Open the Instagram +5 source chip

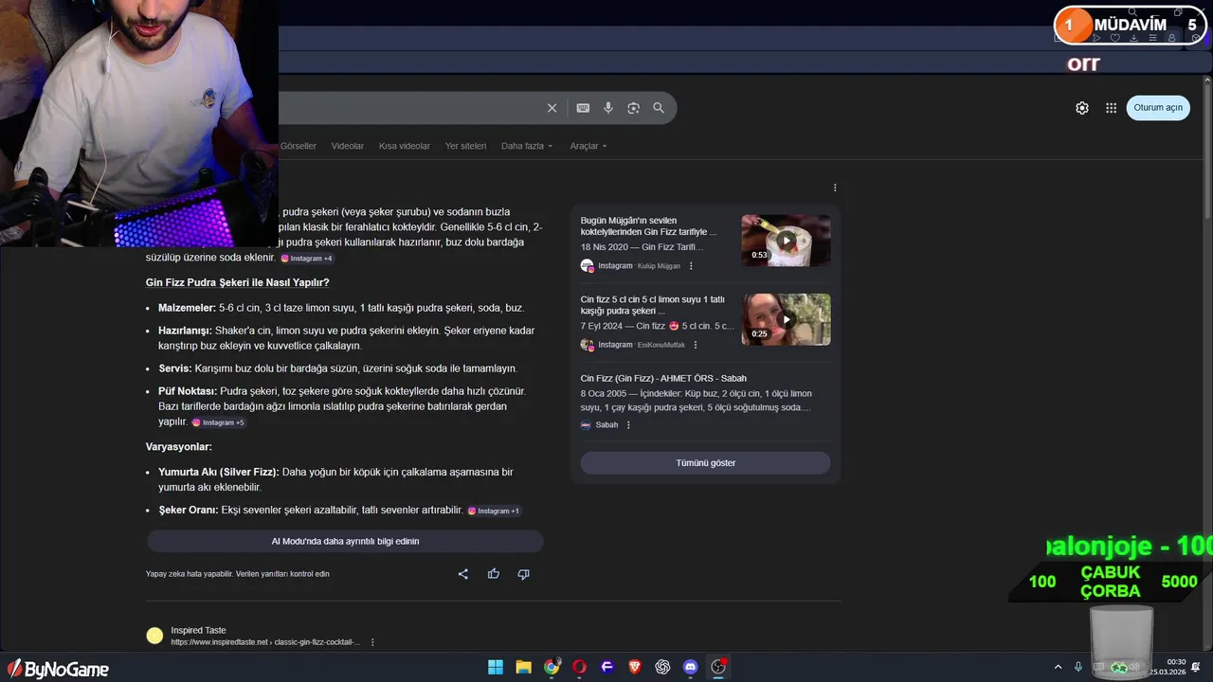pos(219,422)
